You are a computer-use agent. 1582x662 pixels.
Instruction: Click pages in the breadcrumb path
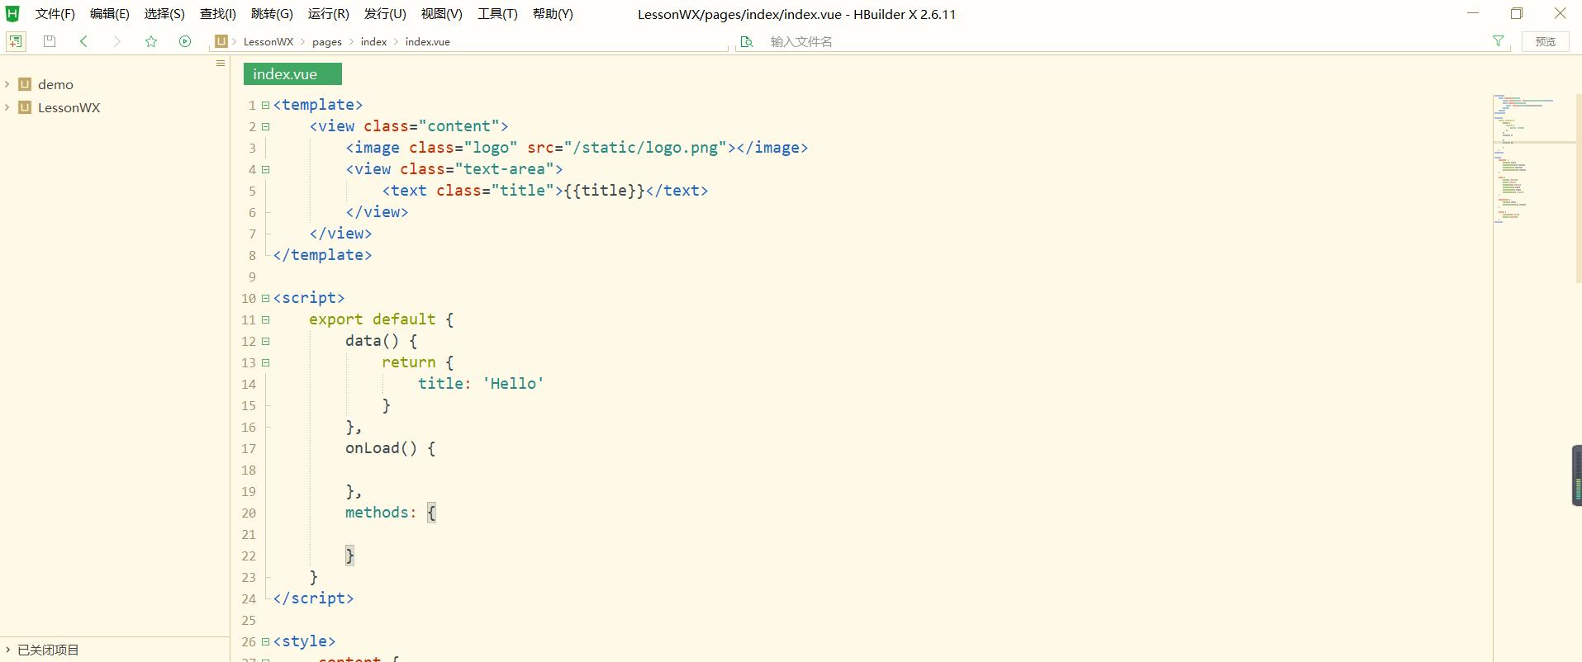pyautogui.click(x=326, y=42)
